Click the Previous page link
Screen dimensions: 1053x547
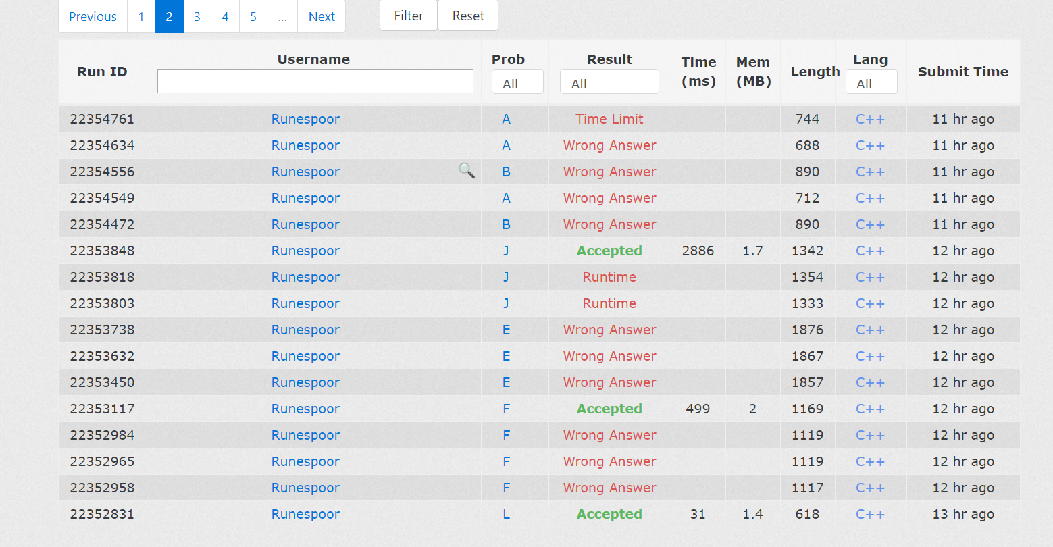(93, 16)
